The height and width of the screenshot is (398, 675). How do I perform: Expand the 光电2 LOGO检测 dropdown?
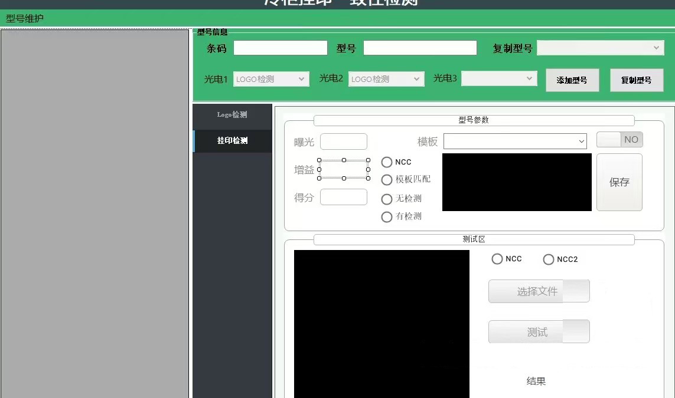point(386,79)
